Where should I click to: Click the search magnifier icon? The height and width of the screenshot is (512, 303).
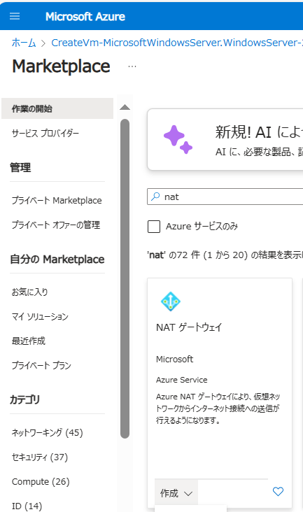coord(156,197)
